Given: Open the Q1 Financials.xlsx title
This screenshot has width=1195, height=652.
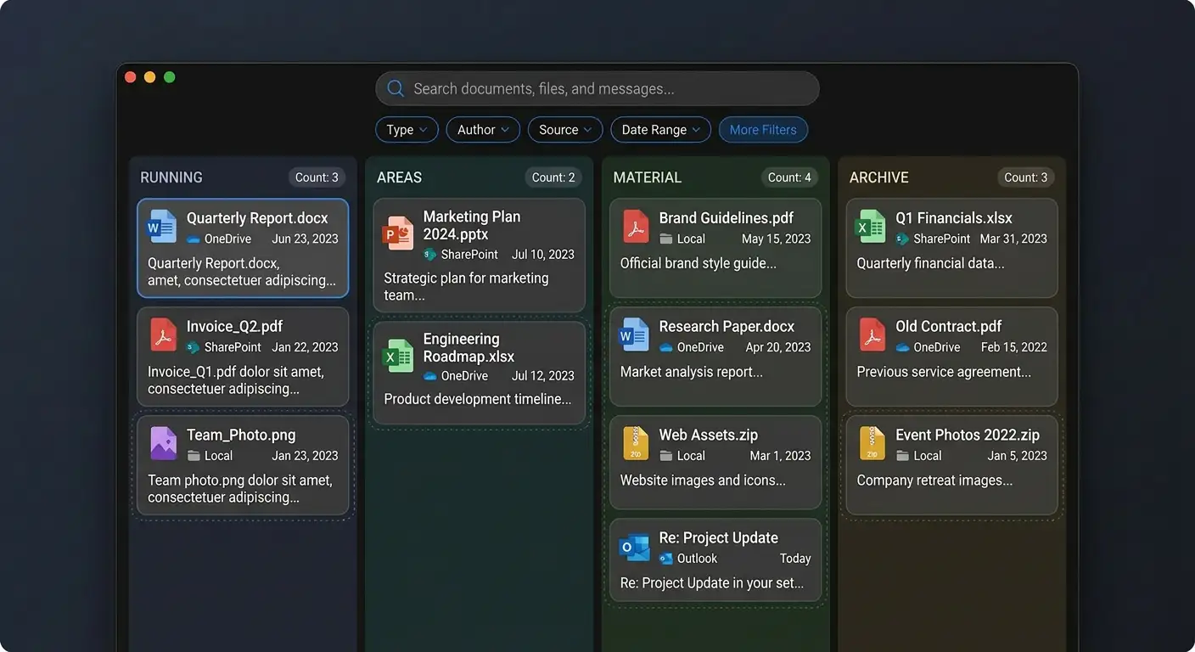Looking at the screenshot, I should click(954, 218).
